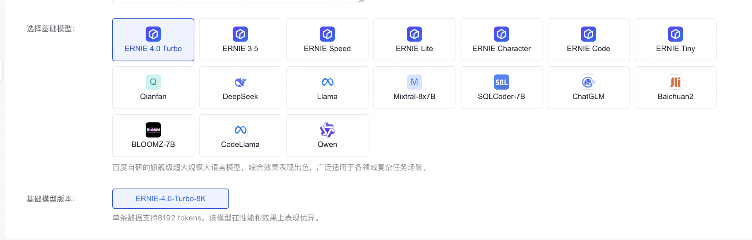Choose the Baichuan2 model label
The image size is (752, 240).
(675, 97)
